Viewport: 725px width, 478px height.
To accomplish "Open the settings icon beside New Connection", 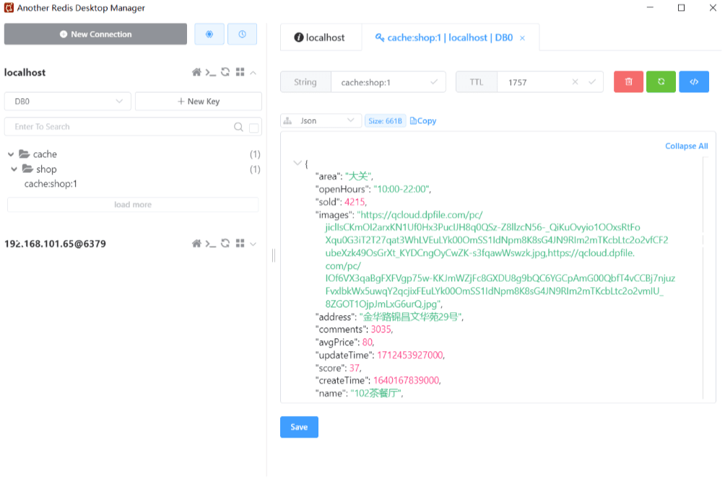I will [x=209, y=34].
